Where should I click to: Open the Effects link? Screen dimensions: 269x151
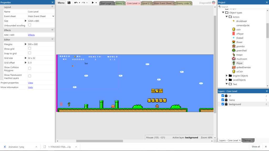(32, 35)
